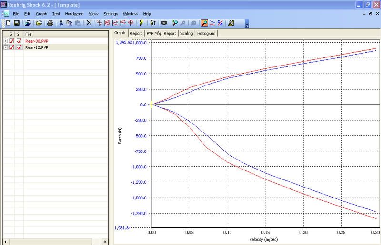Toggle the G checkbox for Rear-12.PVP

tap(19, 47)
